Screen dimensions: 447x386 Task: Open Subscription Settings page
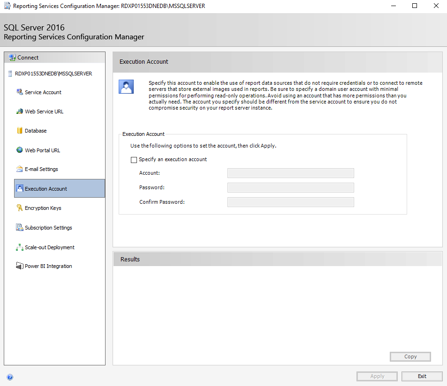(48, 228)
